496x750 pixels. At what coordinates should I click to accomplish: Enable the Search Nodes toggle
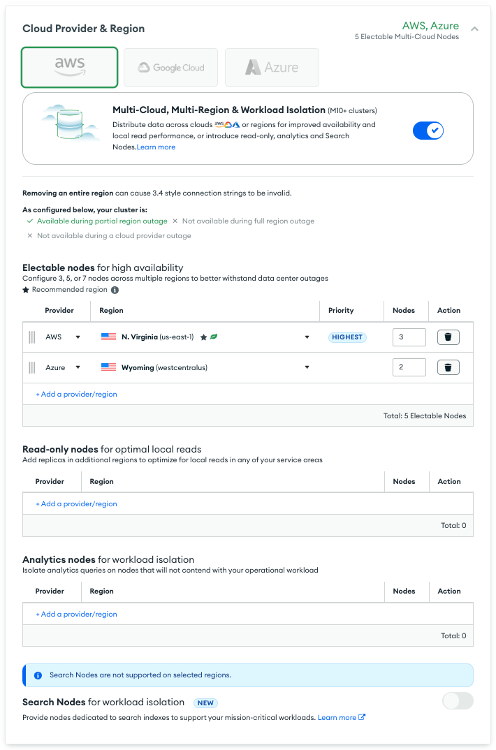pyautogui.click(x=458, y=701)
